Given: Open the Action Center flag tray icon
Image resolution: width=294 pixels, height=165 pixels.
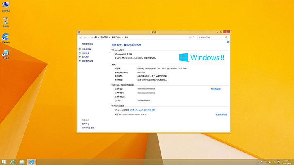Looking at the screenshot, I should coord(262,162).
